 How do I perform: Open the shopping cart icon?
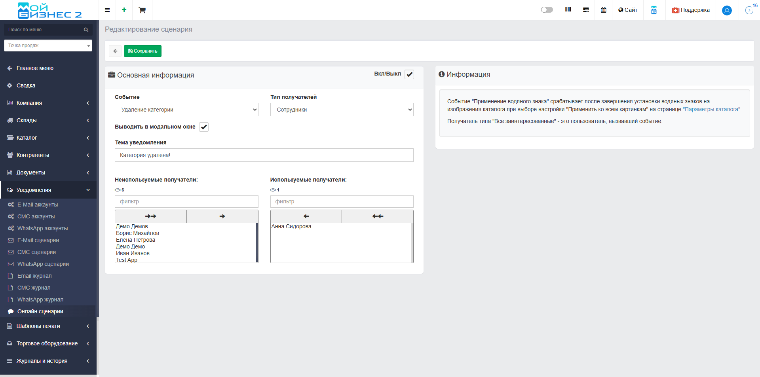point(142,10)
